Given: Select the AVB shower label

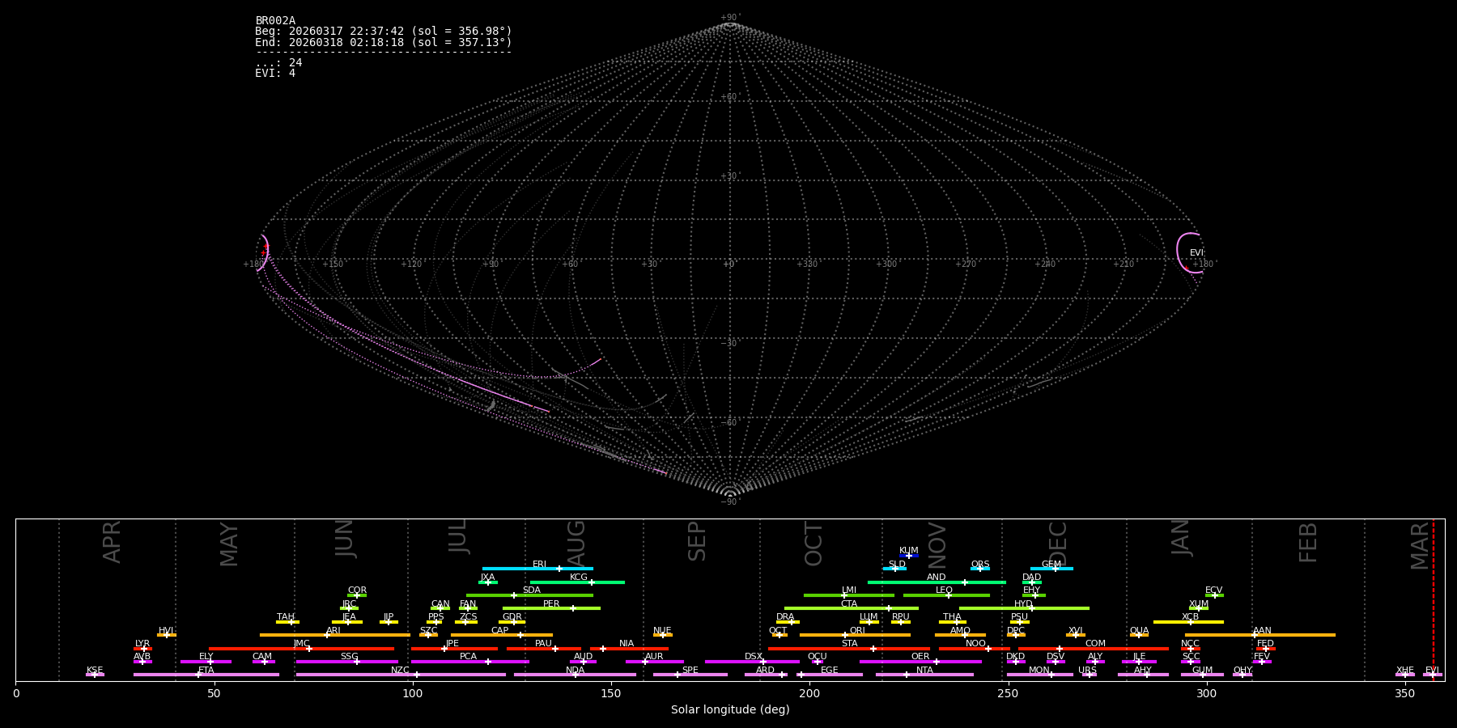Looking at the screenshot, I should click(142, 656).
